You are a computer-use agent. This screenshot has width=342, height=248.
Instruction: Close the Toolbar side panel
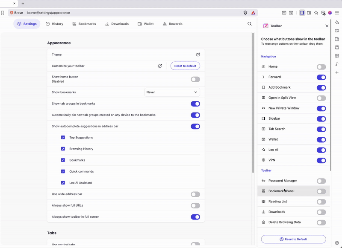pos(327,26)
